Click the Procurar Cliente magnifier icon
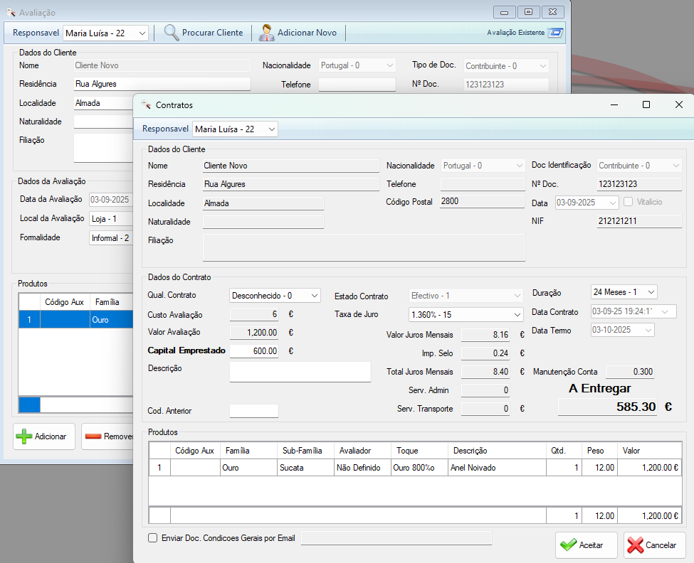The height and width of the screenshot is (563, 694). click(172, 33)
